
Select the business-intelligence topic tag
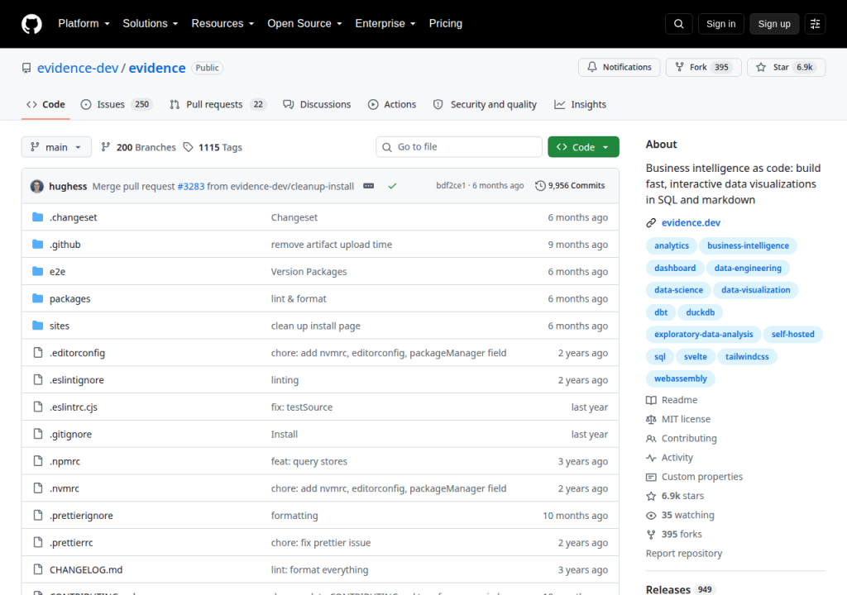click(x=748, y=245)
